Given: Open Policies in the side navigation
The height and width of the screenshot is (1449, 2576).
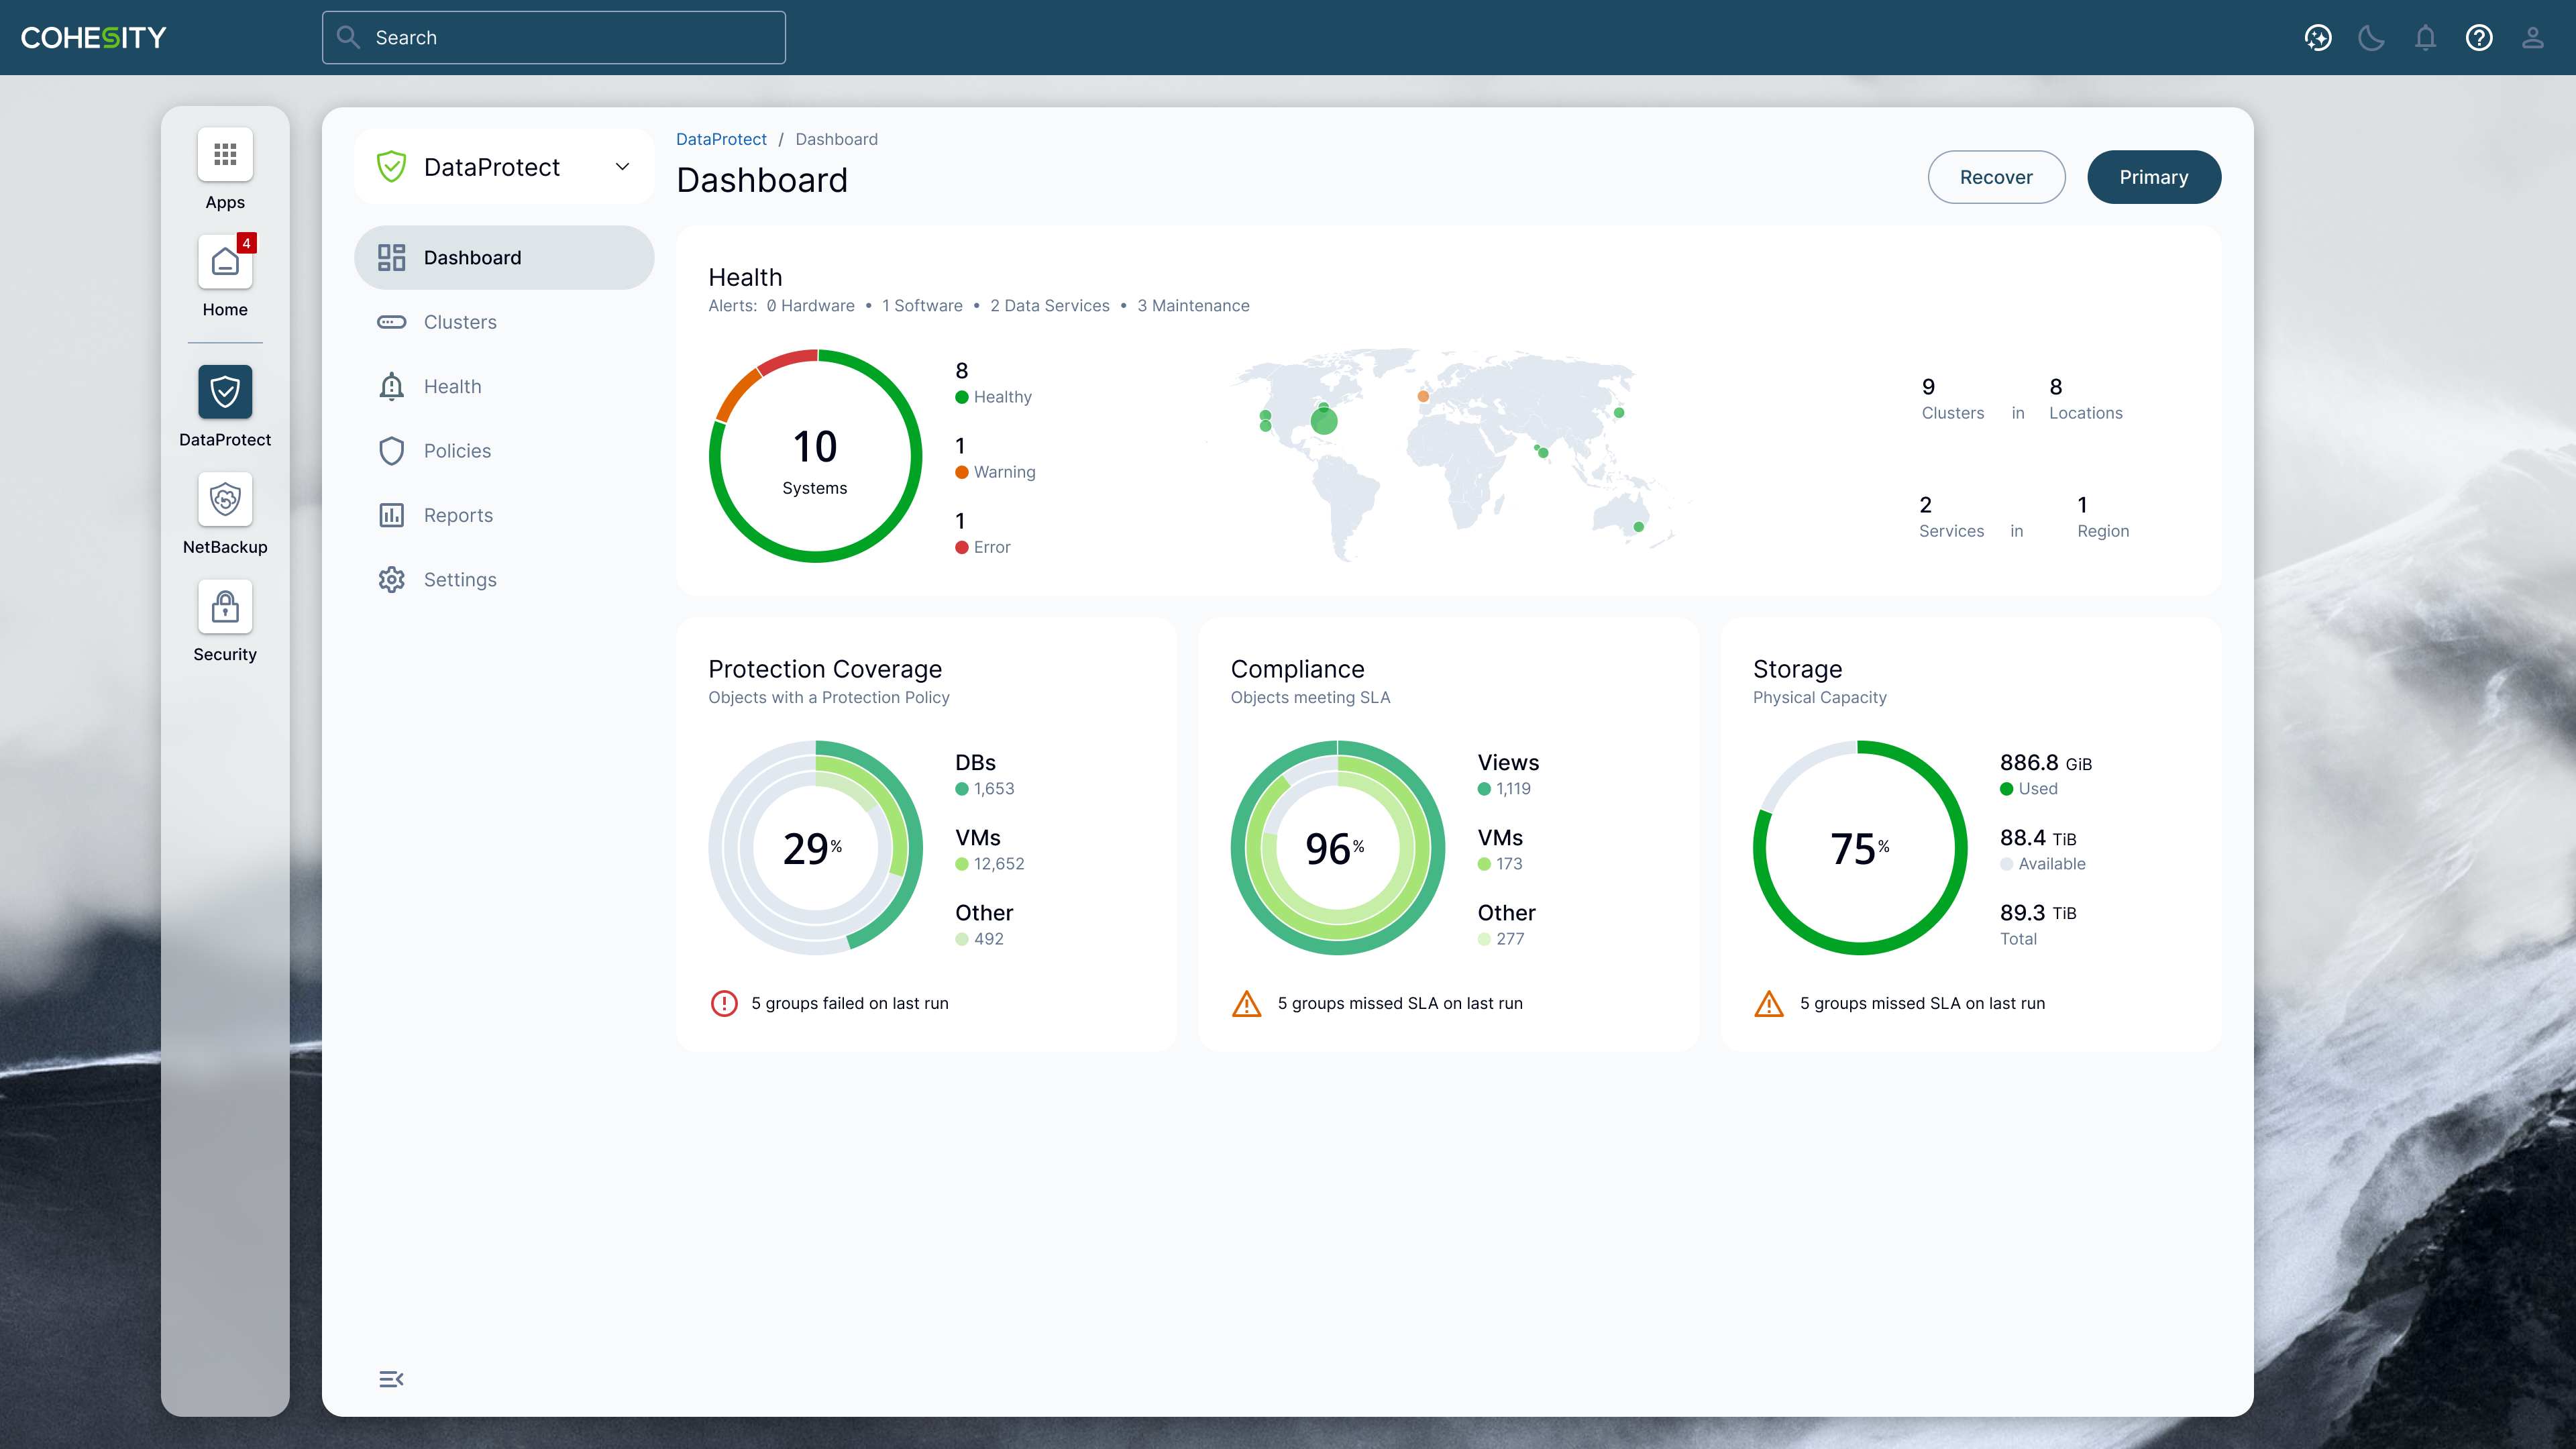Looking at the screenshot, I should (x=504, y=451).
